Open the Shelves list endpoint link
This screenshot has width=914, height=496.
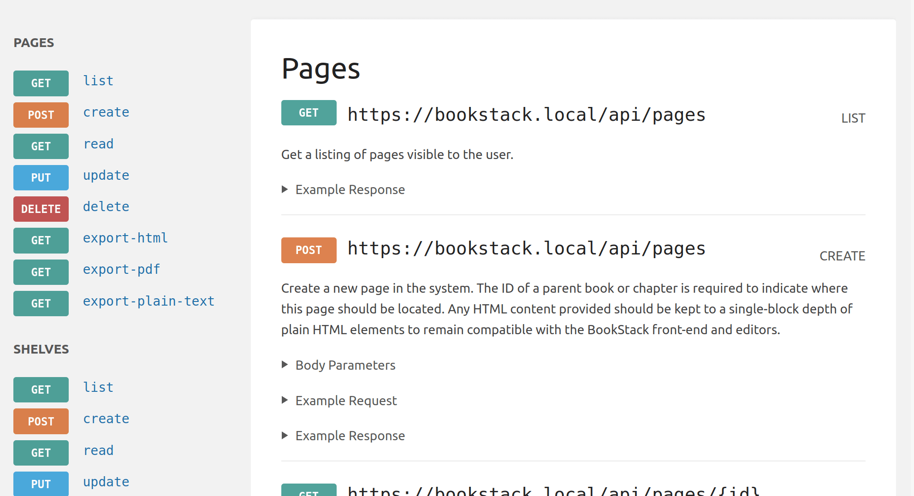pos(98,388)
